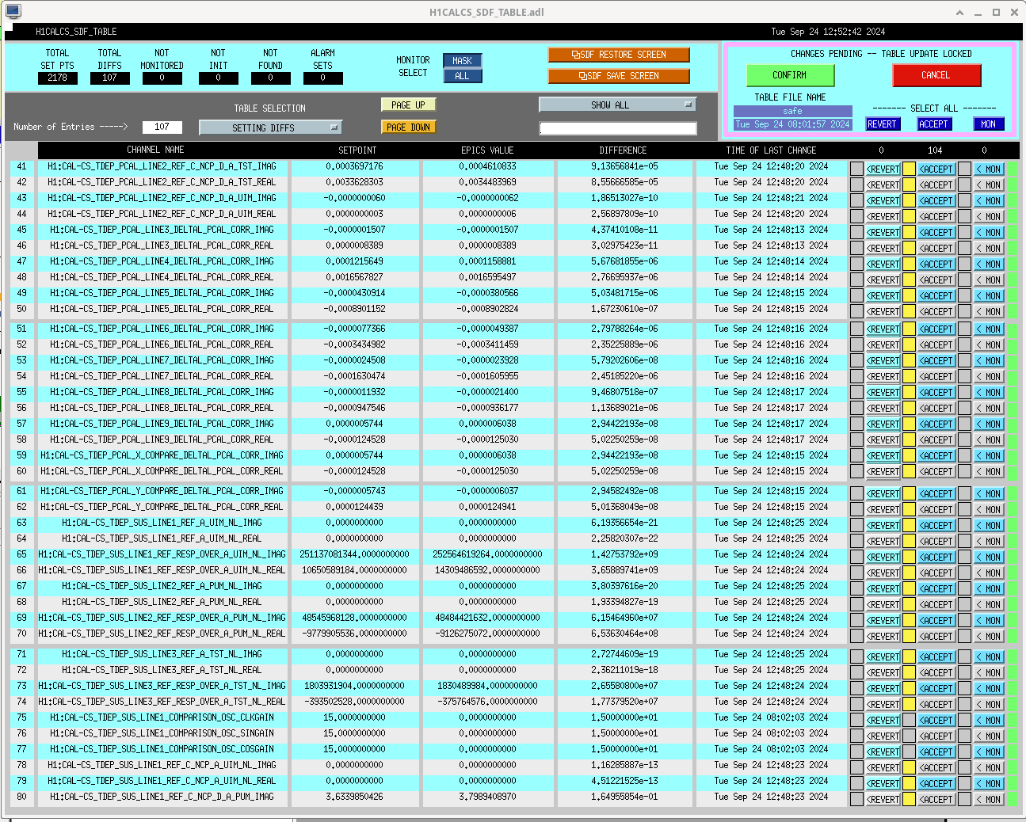Click green status indicator of row 60
This screenshot has width=1026, height=822.
coord(1012,471)
